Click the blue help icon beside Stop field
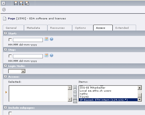The image size is (145, 115). [x=51, y=55]
